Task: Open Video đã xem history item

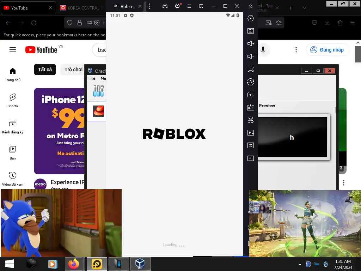Action: tap(13, 179)
